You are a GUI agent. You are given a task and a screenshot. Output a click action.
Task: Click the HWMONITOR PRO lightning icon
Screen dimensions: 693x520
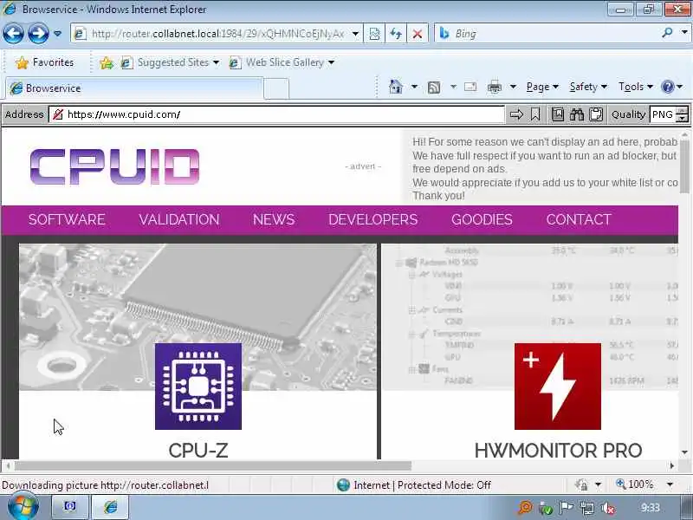558,386
